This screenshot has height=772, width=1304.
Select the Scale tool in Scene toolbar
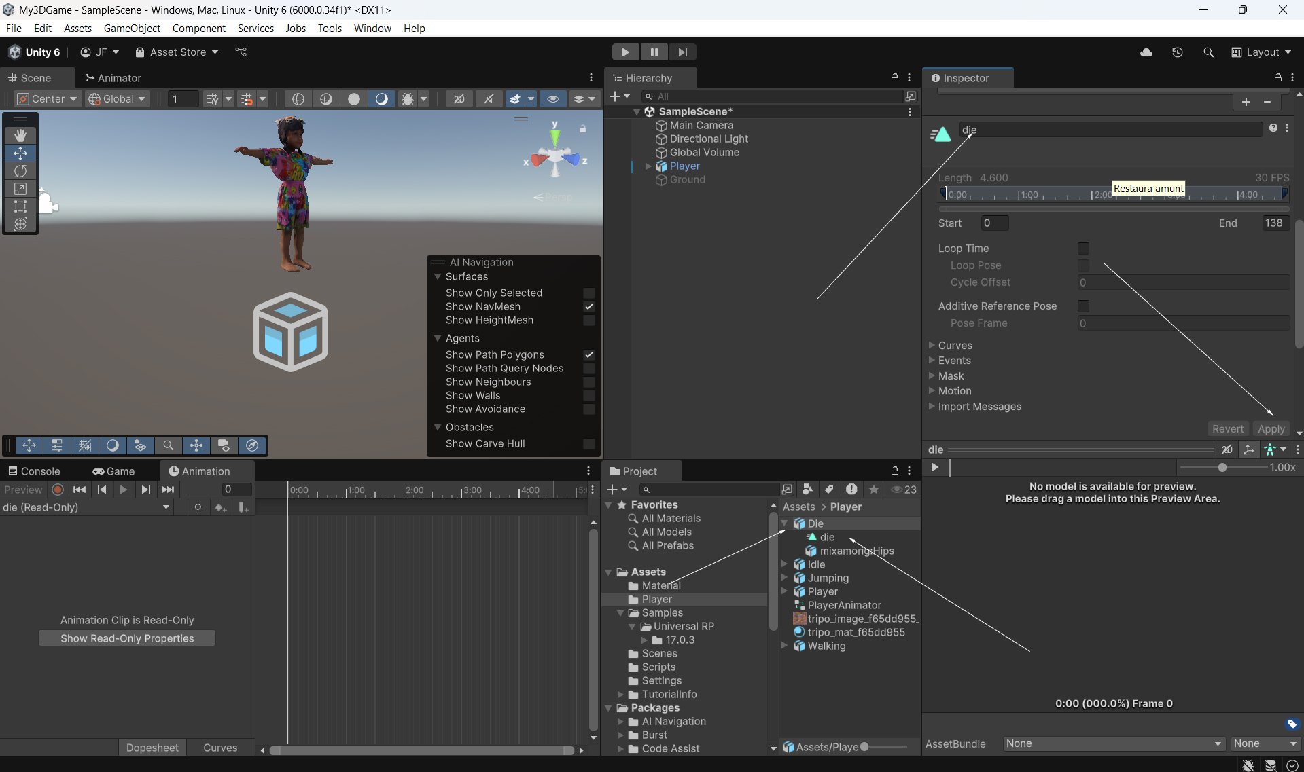tap(20, 189)
